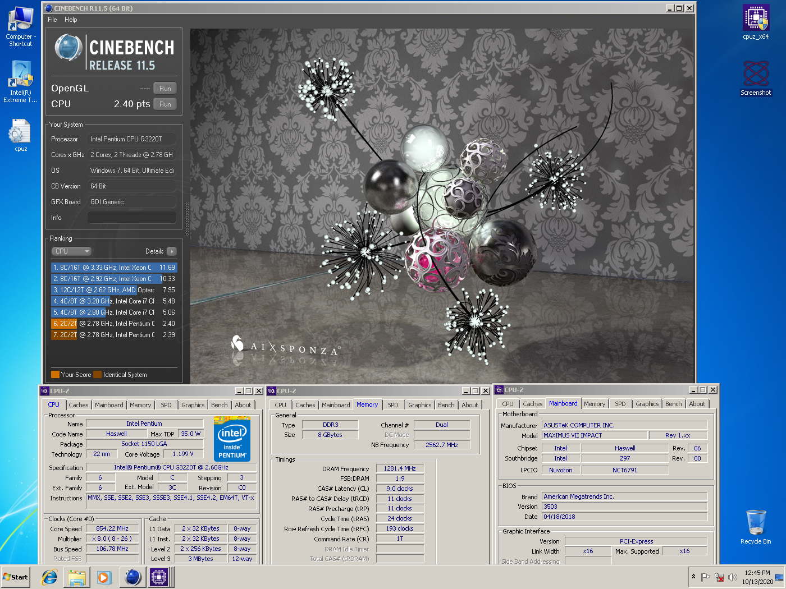The image size is (786, 589).
Task: Open the Ranking CPU dropdown
Action: point(71,251)
